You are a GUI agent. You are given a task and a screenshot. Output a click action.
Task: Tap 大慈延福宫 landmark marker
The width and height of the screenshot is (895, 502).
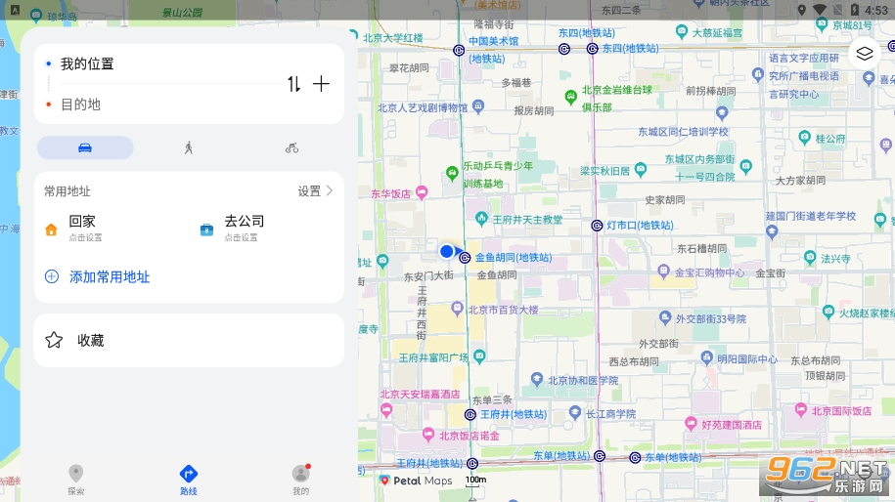coord(682,31)
